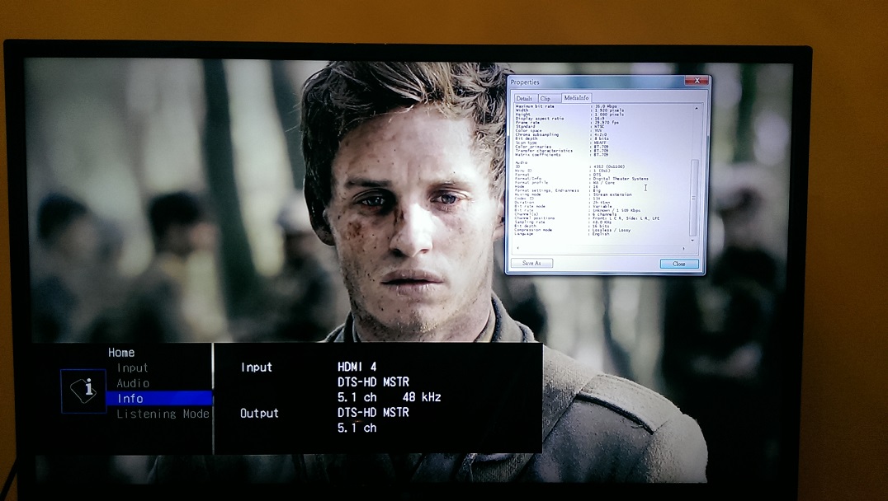Click the '48 kHz' sampling rate text
The width and height of the screenshot is (888, 501).
click(x=422, y=397)
